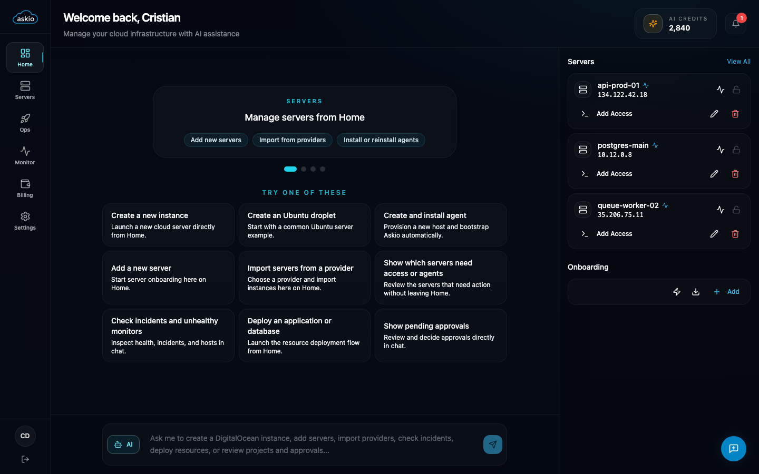Toggle the AI mode button
The height and width of the screenshot is (474, 759).
pos(123,445)
